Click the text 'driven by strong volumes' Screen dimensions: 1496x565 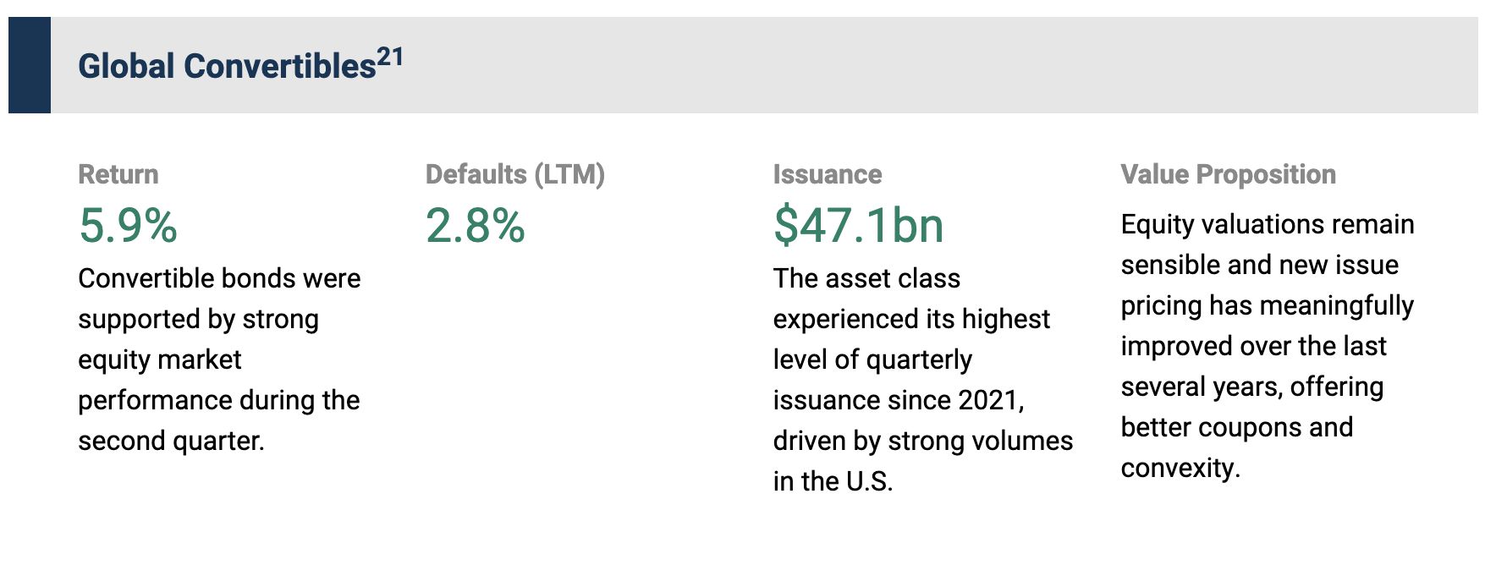click(922, 441)
